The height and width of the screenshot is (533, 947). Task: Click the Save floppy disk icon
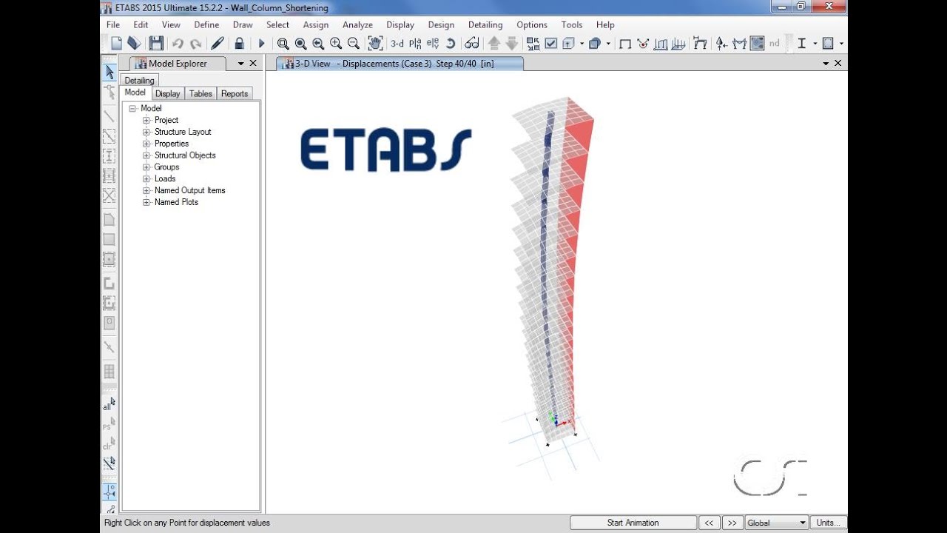click(x=156, y=44)
